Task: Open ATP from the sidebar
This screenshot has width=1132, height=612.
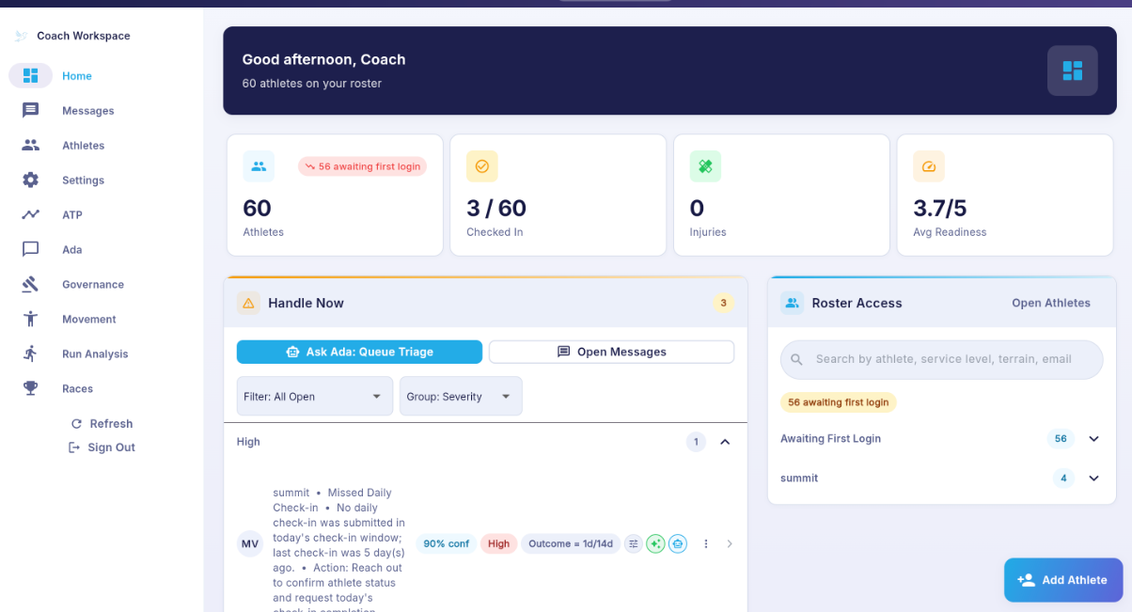Action: click(x=72, y=214)
